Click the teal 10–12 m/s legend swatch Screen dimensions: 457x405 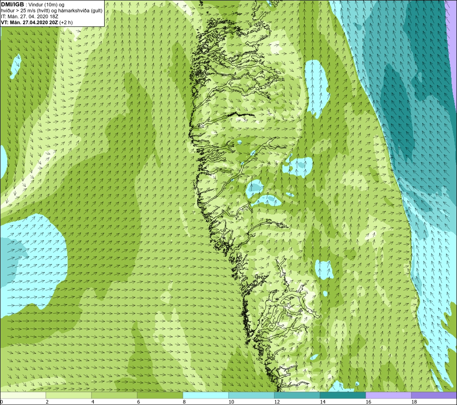pyautogui.click(x=251, y=395)
